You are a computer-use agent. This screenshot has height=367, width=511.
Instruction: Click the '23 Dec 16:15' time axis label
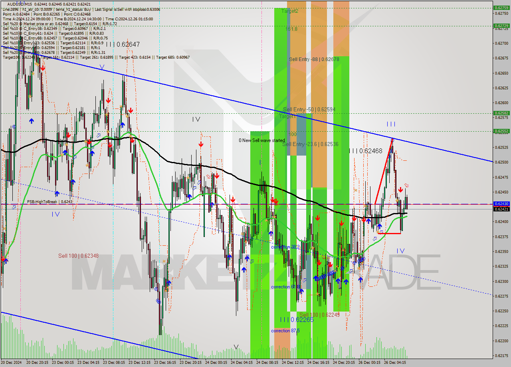pyautogui.click(x=165, y=363)
